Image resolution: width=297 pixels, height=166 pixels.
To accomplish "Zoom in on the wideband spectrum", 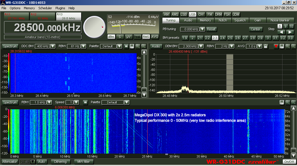I will tap(288, 102).
